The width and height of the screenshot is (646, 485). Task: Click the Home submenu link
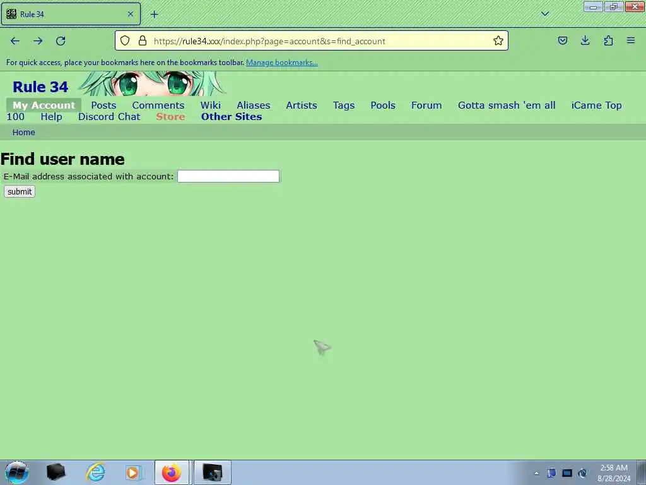coord(23,133)
